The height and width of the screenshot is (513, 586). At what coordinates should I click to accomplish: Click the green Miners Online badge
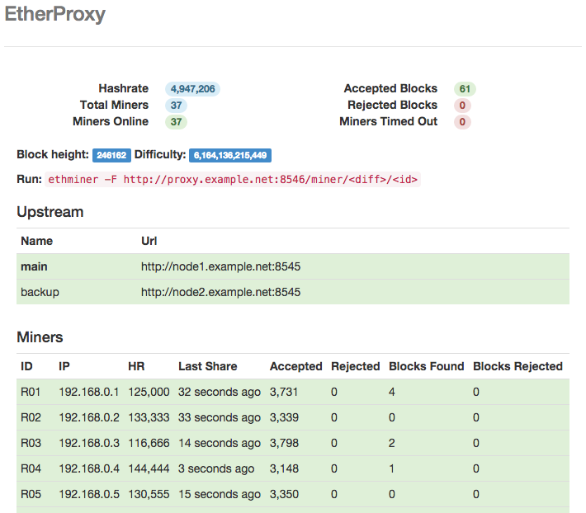(176, 122)
